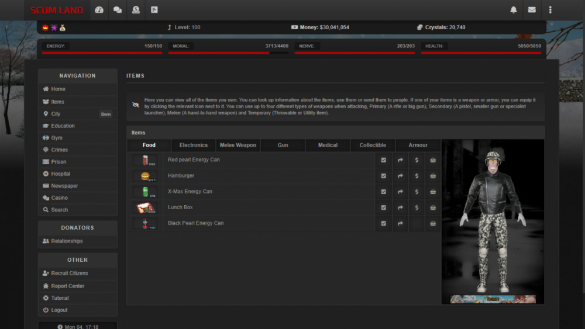Click the red Moral progress bar
This screenshot has height=329, width=585.
point(219,53)
